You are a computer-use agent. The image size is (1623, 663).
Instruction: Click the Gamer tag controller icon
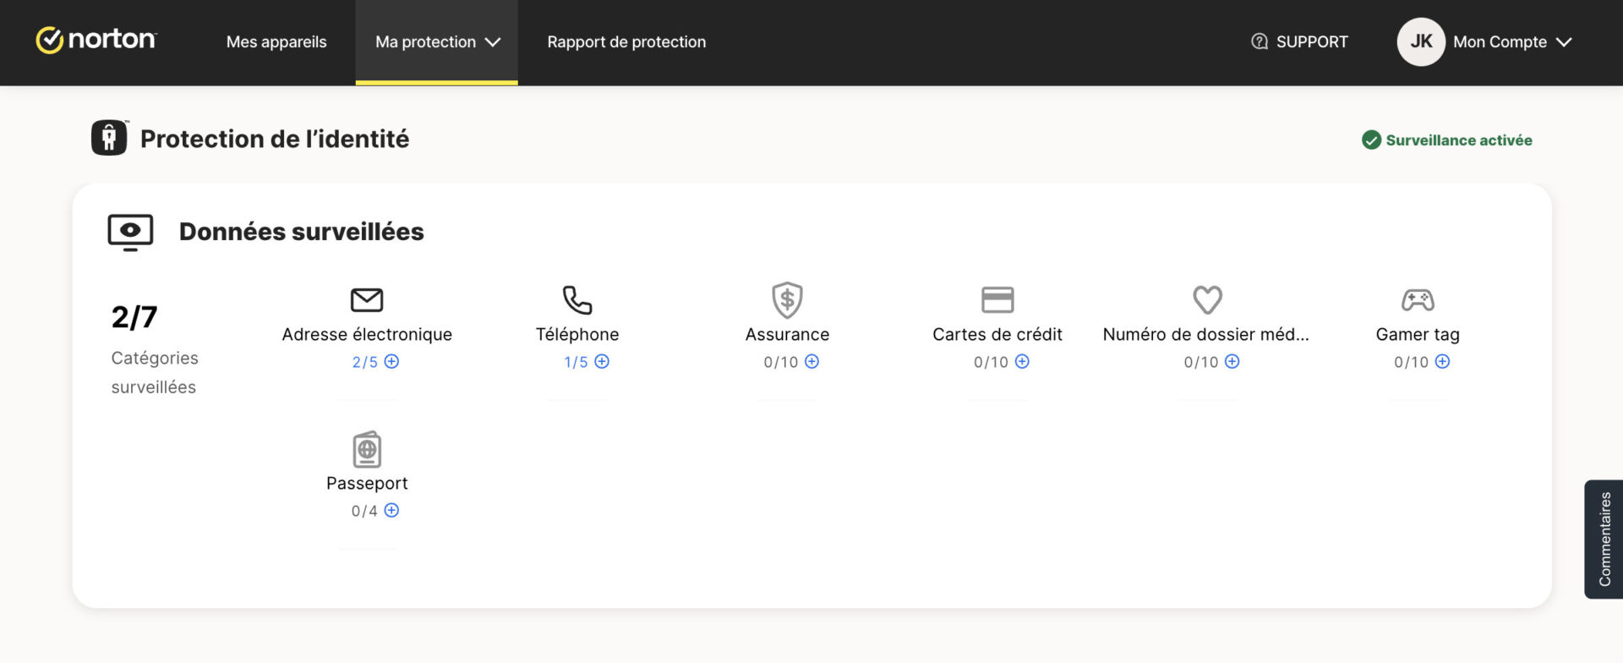[1418, 299]
